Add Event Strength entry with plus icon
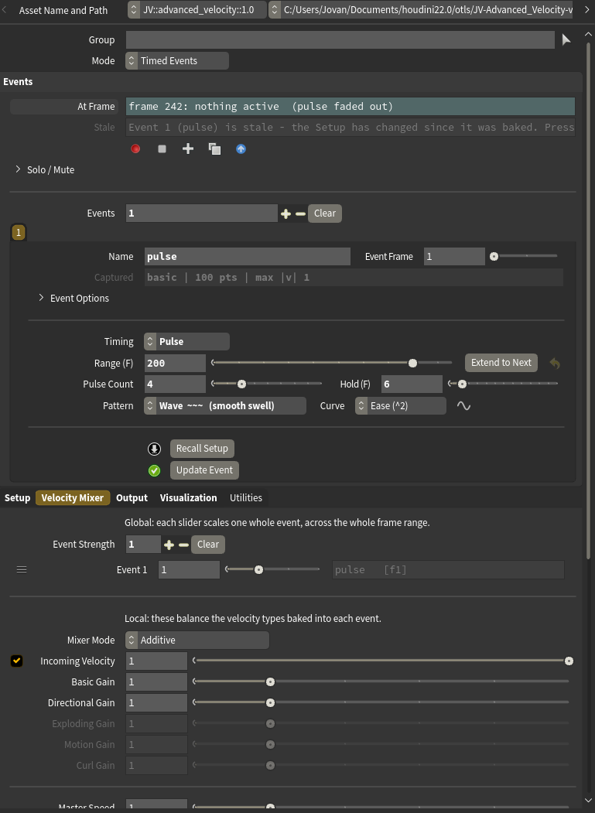The image size is (595, 813). pos(169,545)
